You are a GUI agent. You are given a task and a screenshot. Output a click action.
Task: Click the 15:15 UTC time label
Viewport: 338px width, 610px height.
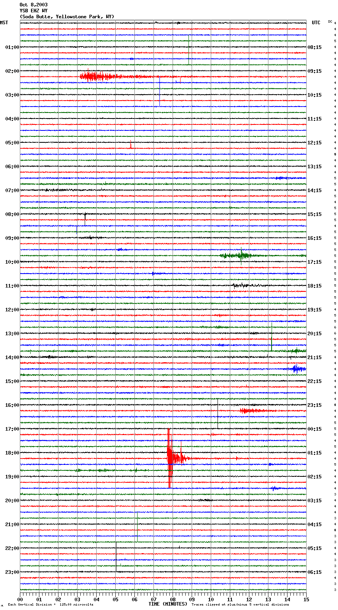point(315,214)
